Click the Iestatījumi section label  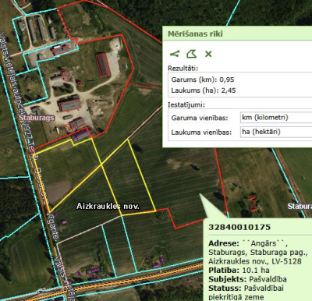point(186,105)
